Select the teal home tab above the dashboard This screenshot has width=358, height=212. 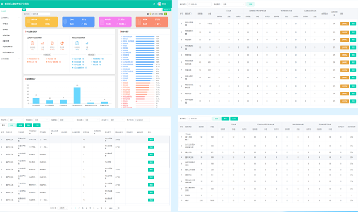click(x=24, y=10)
